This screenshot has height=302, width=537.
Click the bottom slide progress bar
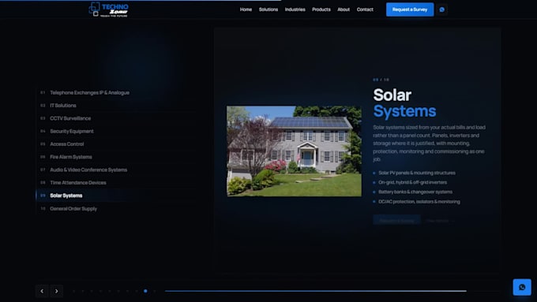(332, 291)
